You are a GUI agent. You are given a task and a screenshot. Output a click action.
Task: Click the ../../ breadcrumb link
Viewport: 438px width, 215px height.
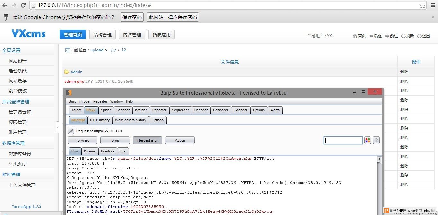pos(112,50)
